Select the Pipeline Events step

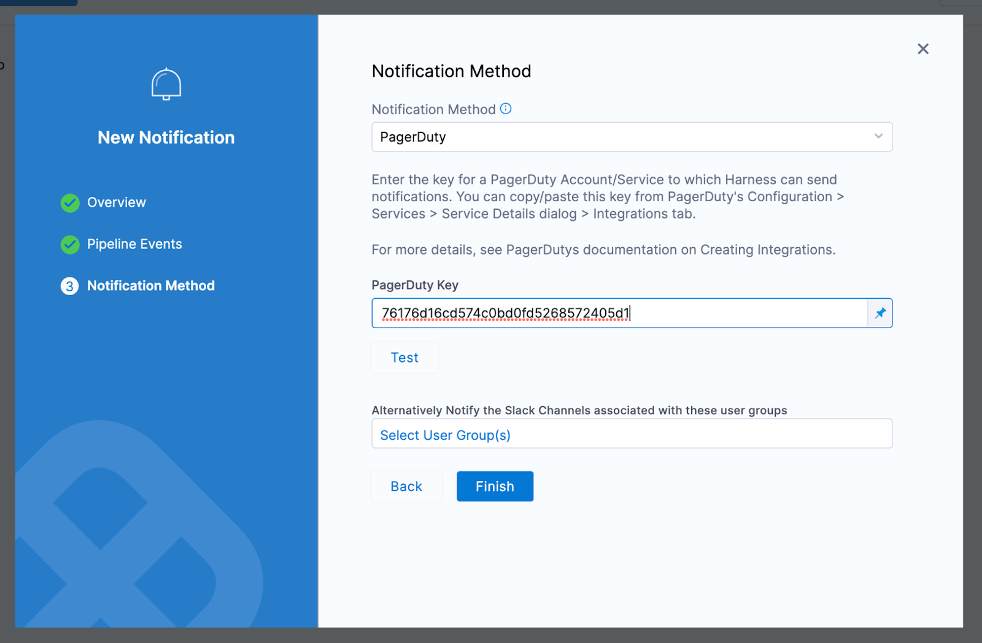(134, 244)
